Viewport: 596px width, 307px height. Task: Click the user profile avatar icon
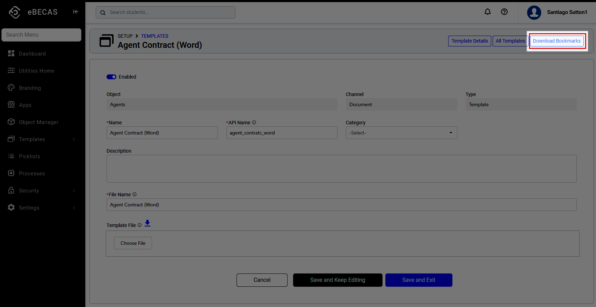534,13
